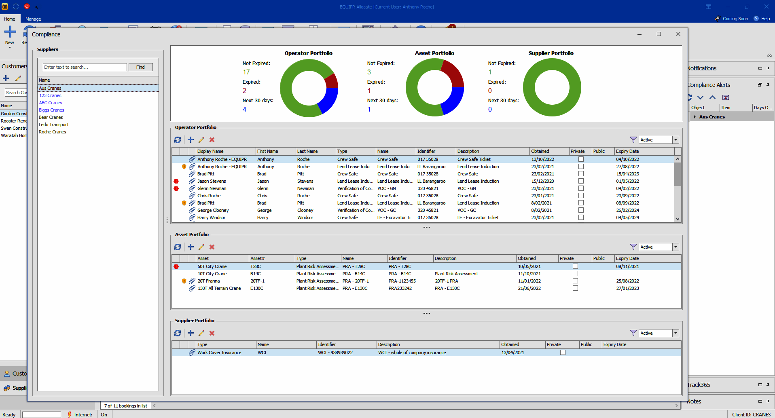Open attachment paperclip for Work Cover Insurance

(x=192, y=353)
